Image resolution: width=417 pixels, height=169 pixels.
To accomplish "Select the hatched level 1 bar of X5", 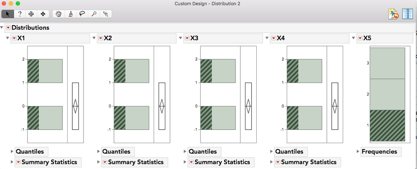I will (387, 125).
